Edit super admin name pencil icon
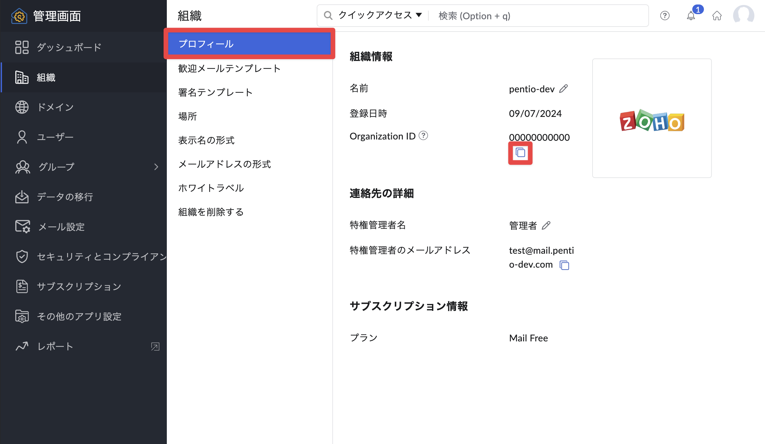Image resolution: width=765 pixels, height=444 pixels. click(x=546, y=225)
